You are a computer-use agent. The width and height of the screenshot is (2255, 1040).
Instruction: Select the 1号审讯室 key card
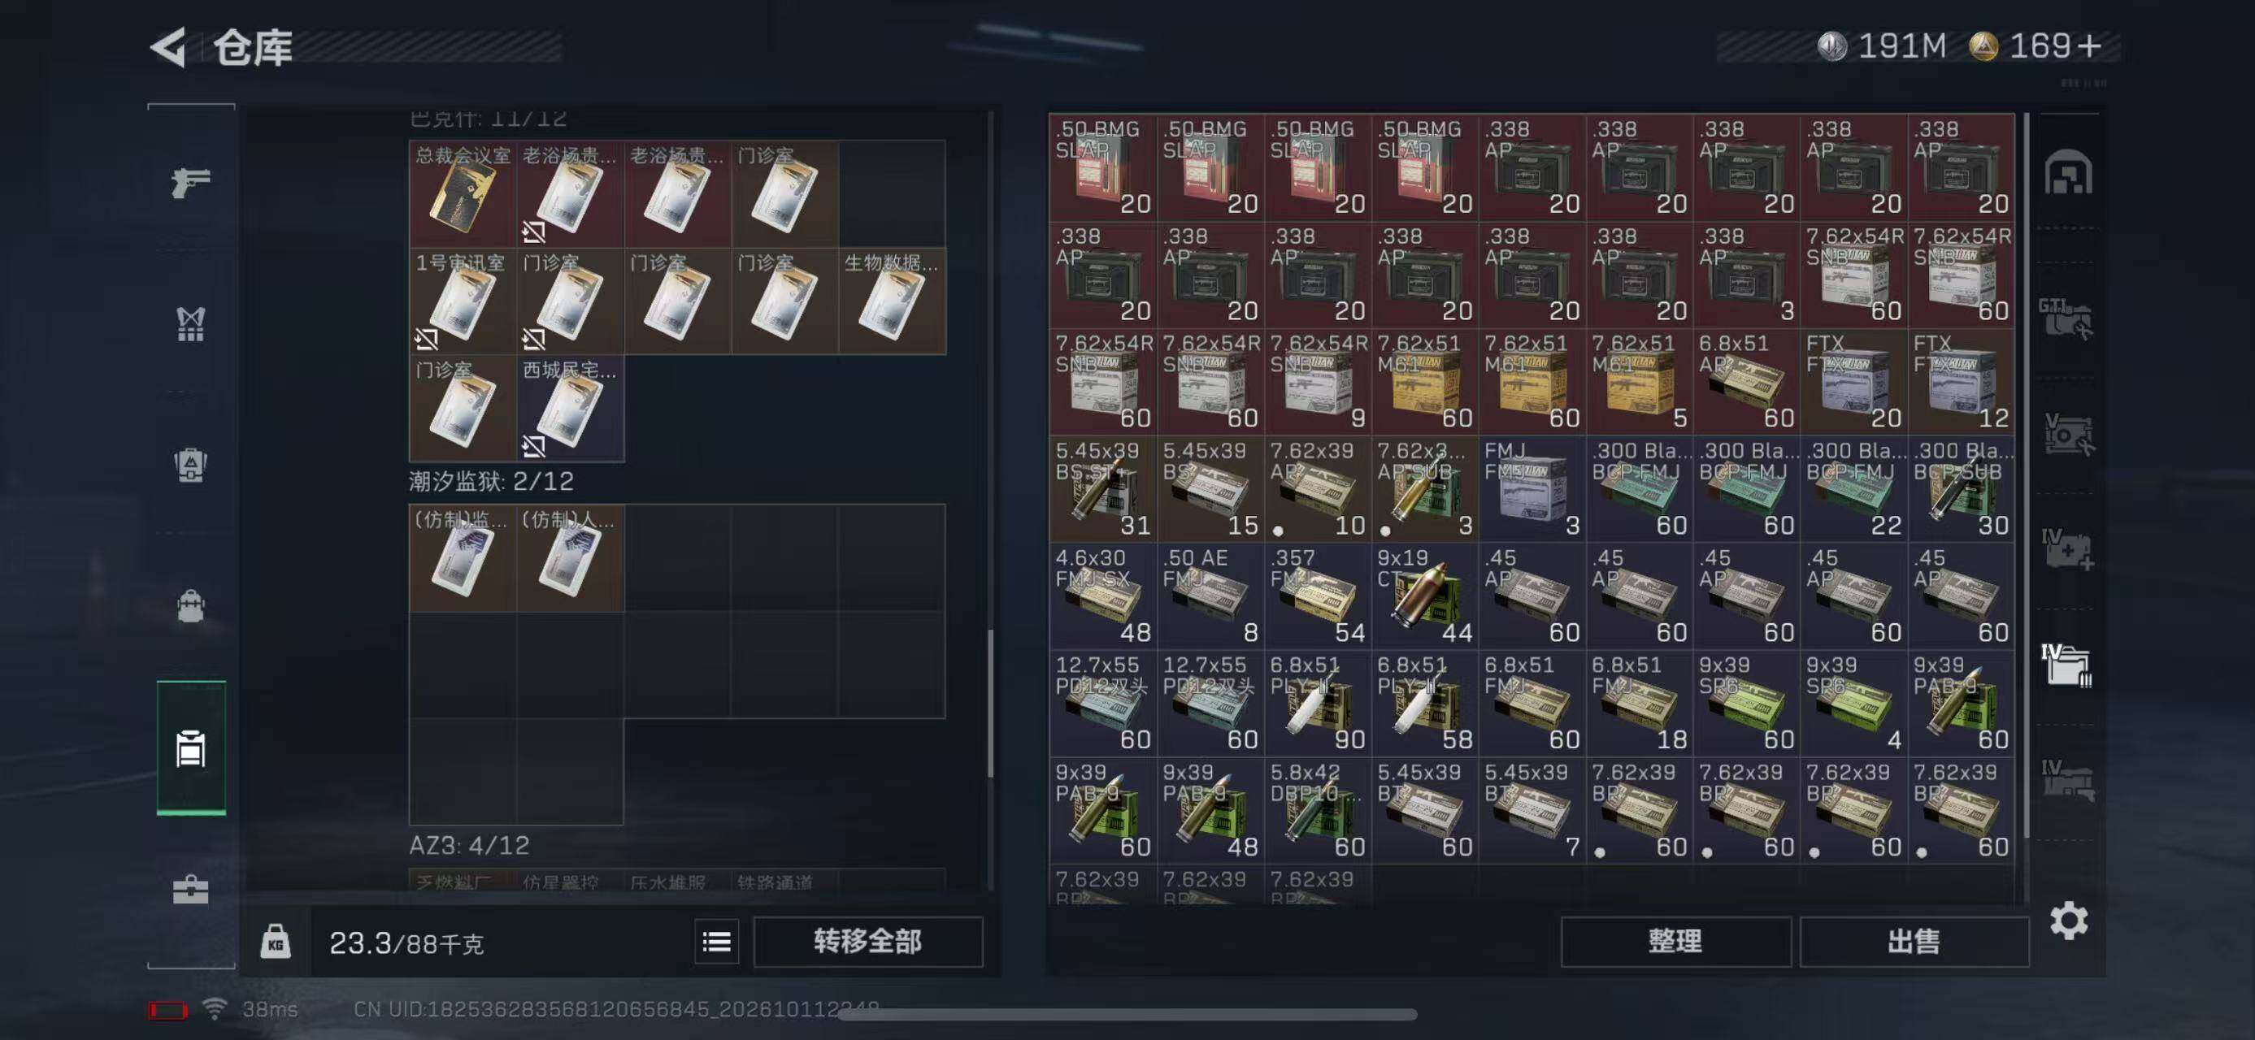(x=463, y=301)
